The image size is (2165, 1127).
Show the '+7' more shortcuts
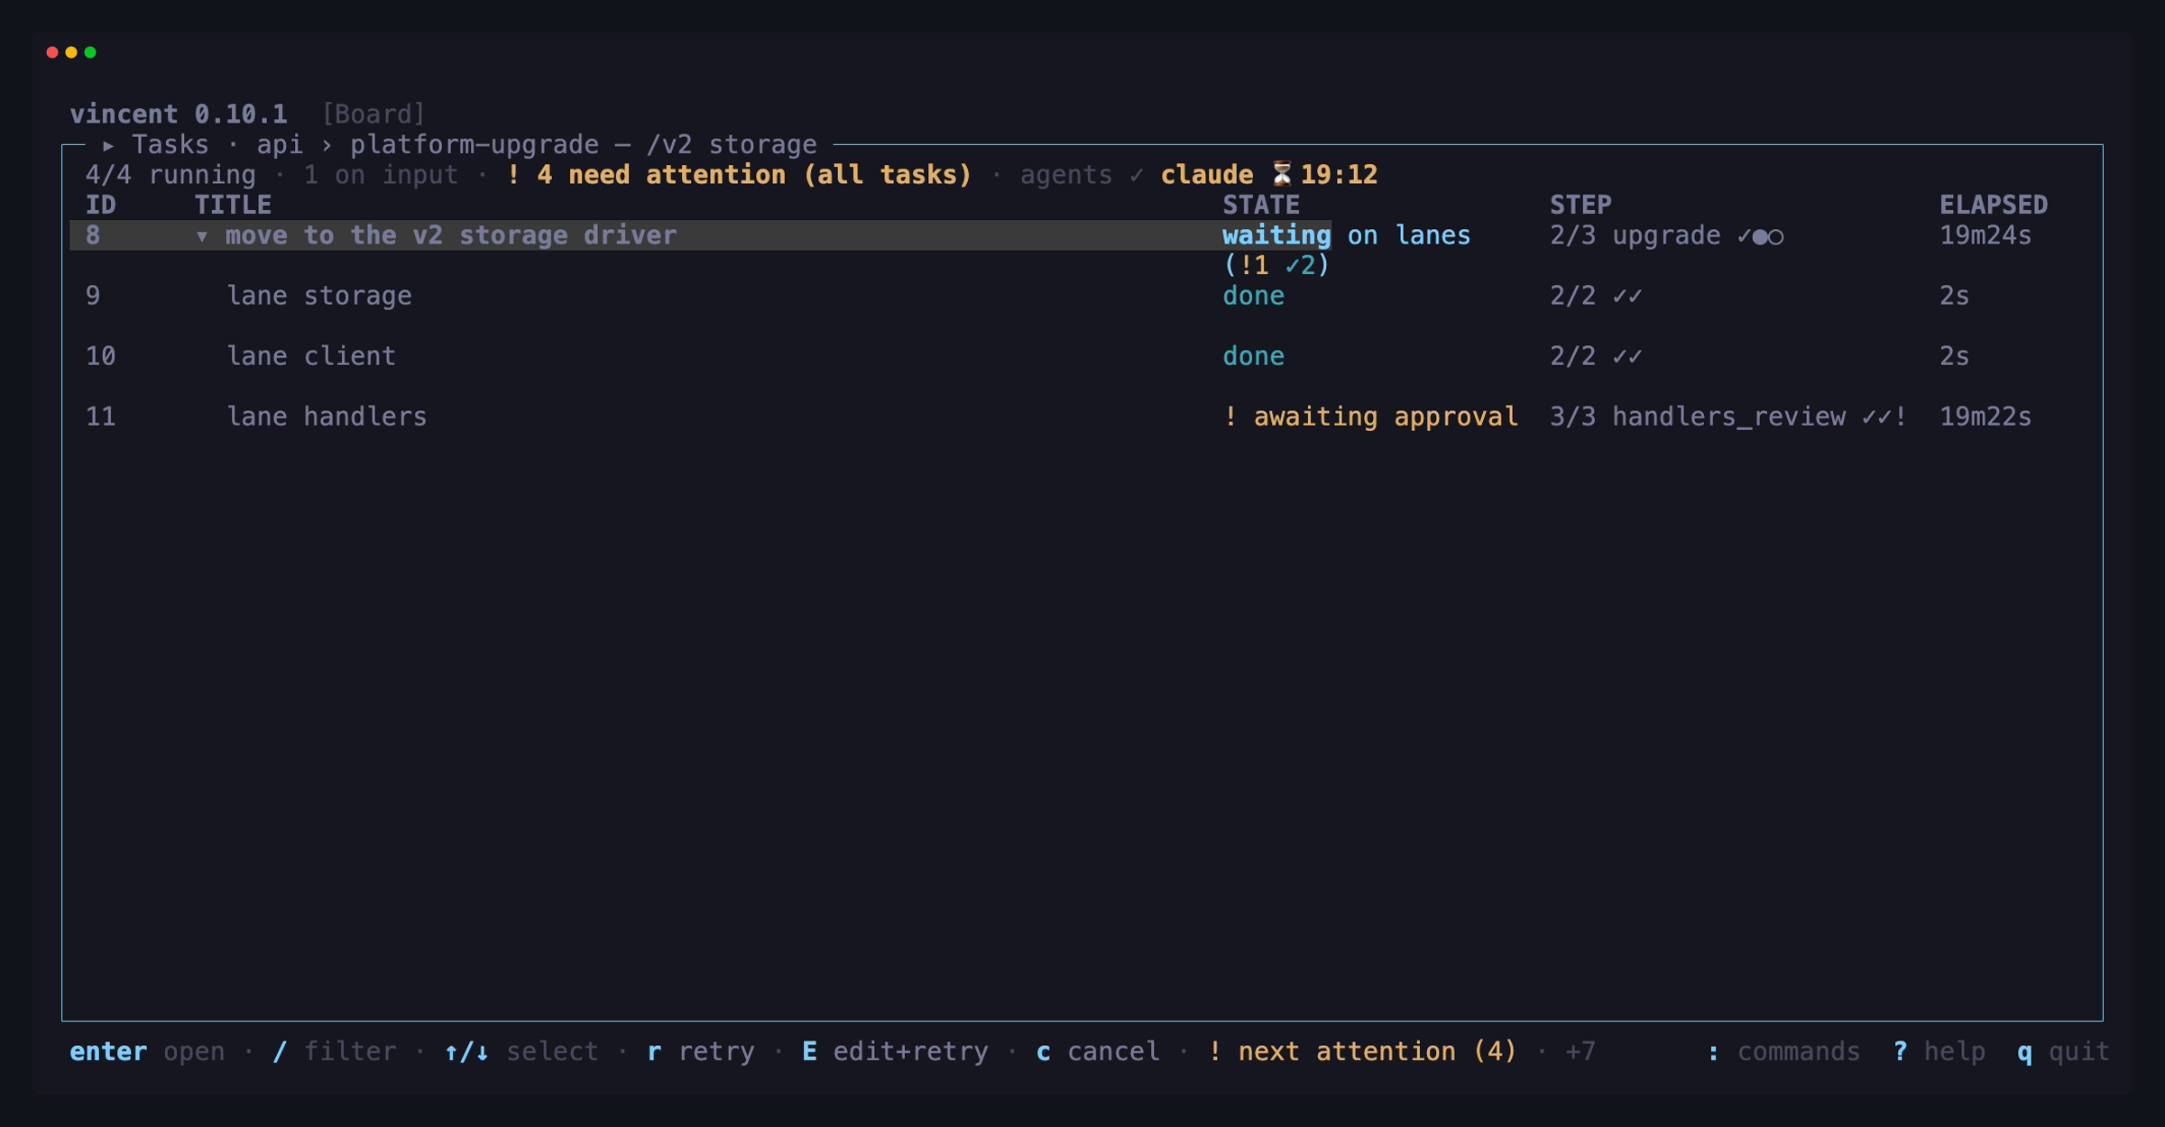coord(1580,1051)
